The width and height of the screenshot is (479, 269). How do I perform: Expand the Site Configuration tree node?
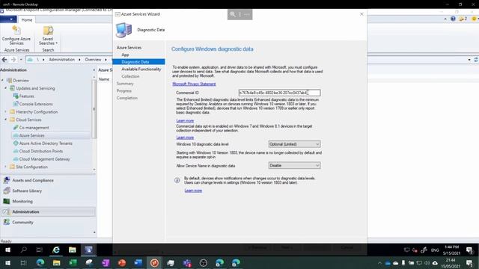(x=5, y=167)
